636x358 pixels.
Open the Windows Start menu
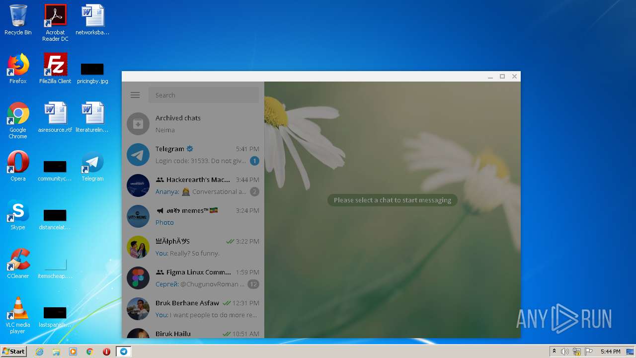(x=13, y=351)
